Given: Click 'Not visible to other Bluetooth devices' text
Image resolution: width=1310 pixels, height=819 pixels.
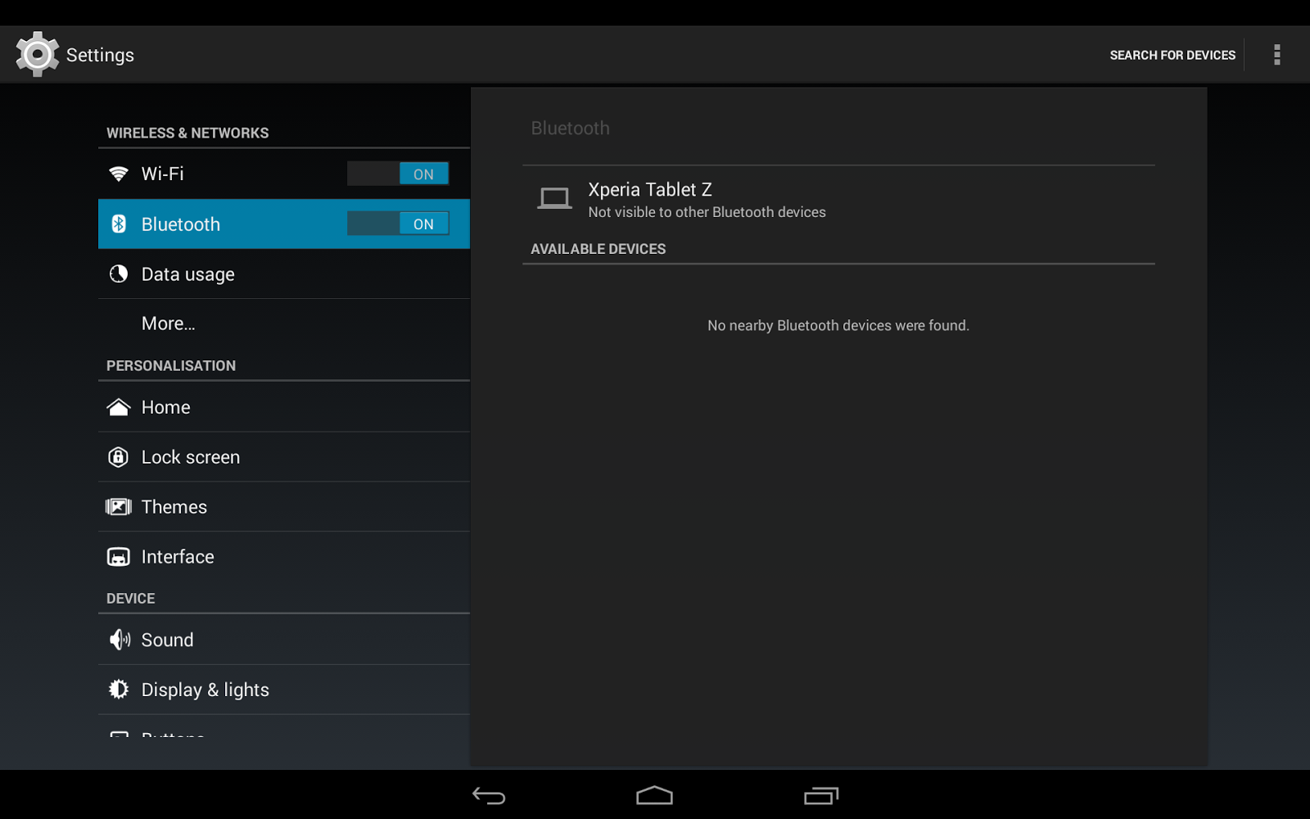Looking at the screenshot, I should [x=707, y=212].
